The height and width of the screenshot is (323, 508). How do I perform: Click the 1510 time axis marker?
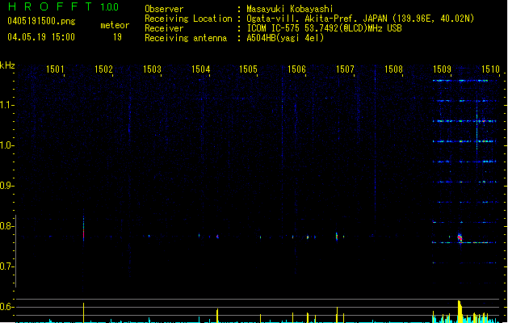point(490,69)
